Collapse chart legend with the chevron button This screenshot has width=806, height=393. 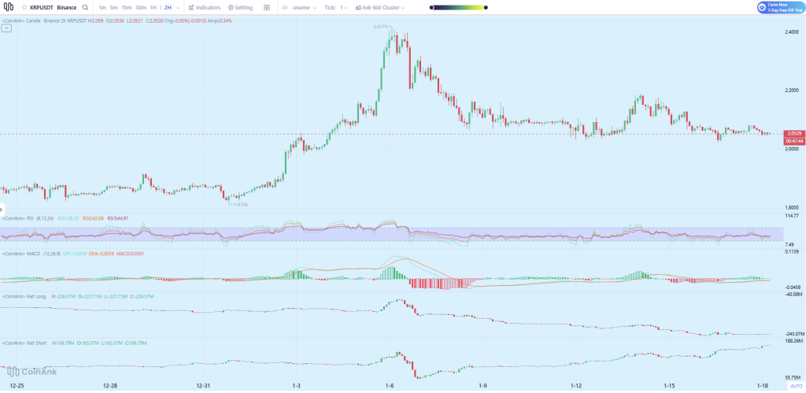pos(6,28)
